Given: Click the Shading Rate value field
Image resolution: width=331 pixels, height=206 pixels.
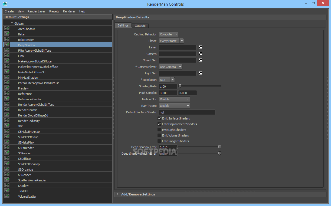Looking at the screenshot, I should [x=168, y=86].
